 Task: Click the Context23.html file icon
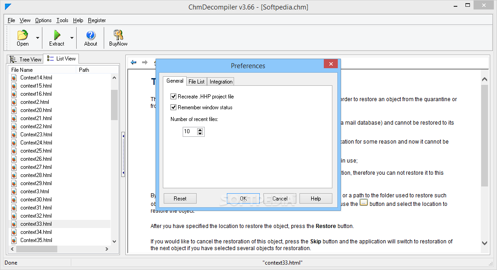click(14, 135)
